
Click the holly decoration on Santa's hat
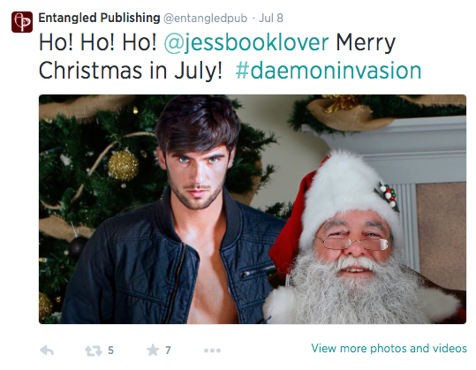pos(387,194)
